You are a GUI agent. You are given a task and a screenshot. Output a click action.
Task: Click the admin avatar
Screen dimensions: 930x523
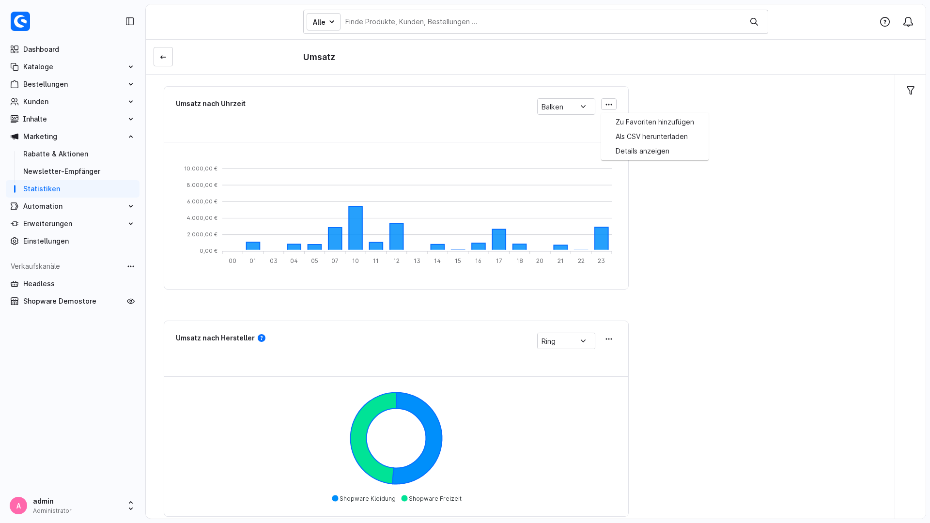click(x=18, y=506)
